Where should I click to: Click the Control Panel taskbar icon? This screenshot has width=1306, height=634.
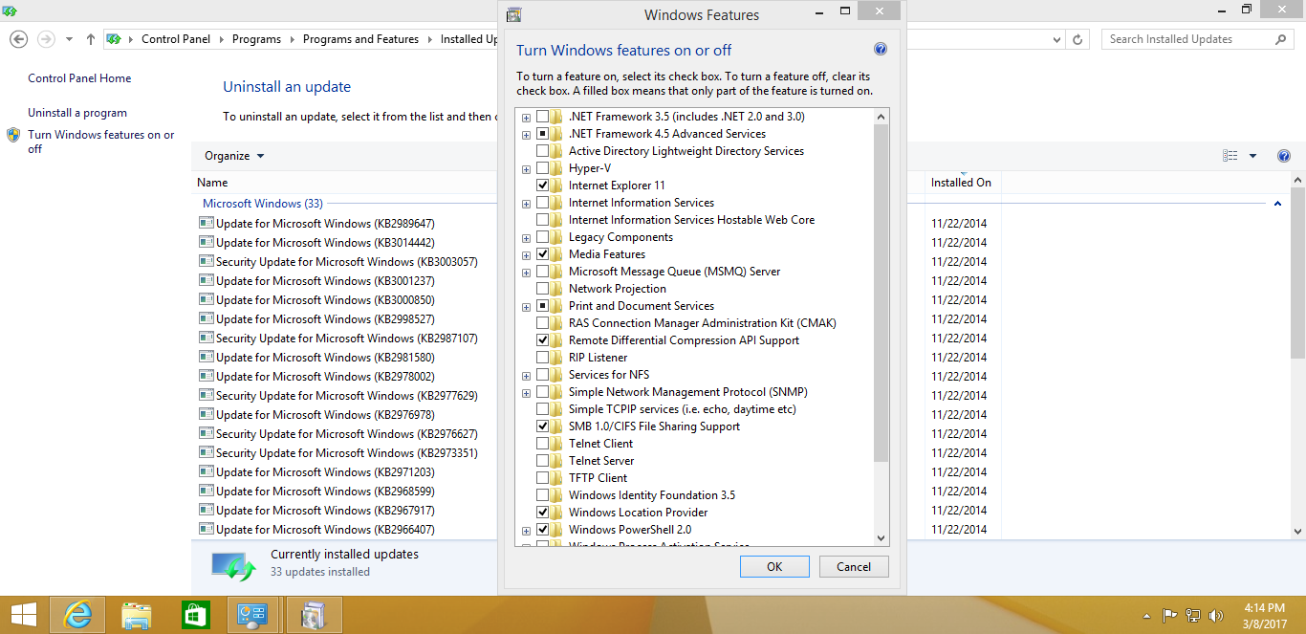253,615
